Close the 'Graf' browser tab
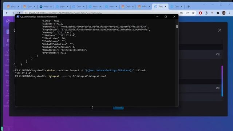The height and width of the screenshot is (131, 233). (x=133, y=7)
